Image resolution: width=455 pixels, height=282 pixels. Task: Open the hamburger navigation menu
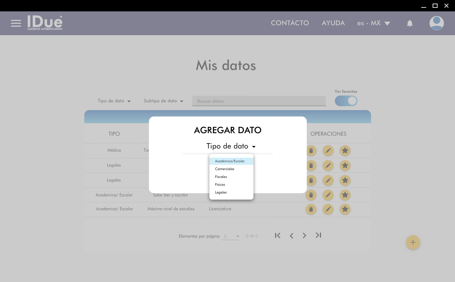16,23
